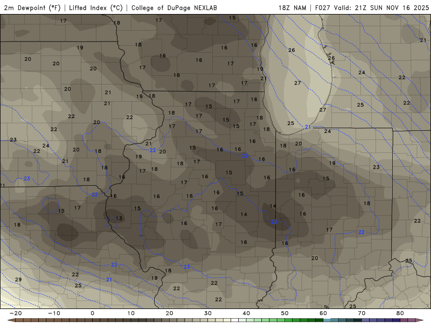Click the "50" label on the color scale
Image resolution: width=431 pixels, height=323 pixels.
(x=285, y=313)
